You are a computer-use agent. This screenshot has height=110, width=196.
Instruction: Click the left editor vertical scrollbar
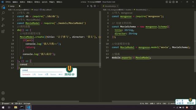100,39
